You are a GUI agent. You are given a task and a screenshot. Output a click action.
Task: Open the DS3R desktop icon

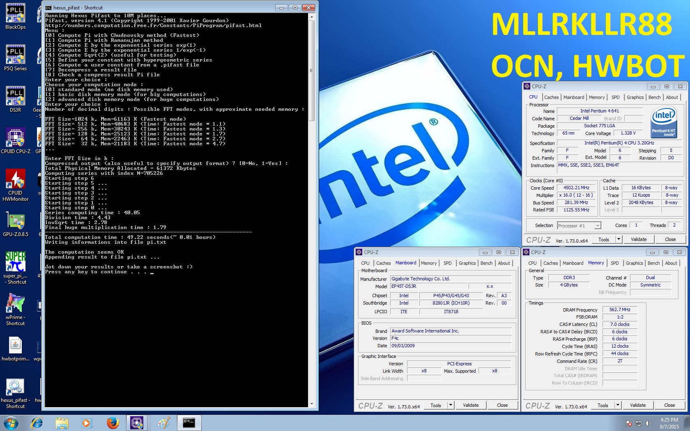(x=15, y=99)
